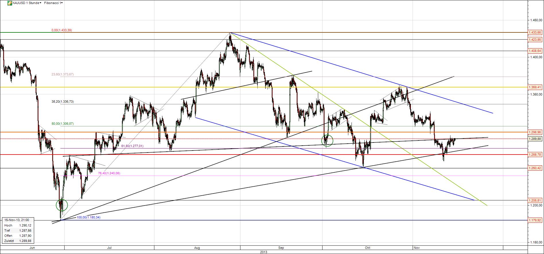Select the 1.359,41 yellow line price tag

[x=535, y=87]
